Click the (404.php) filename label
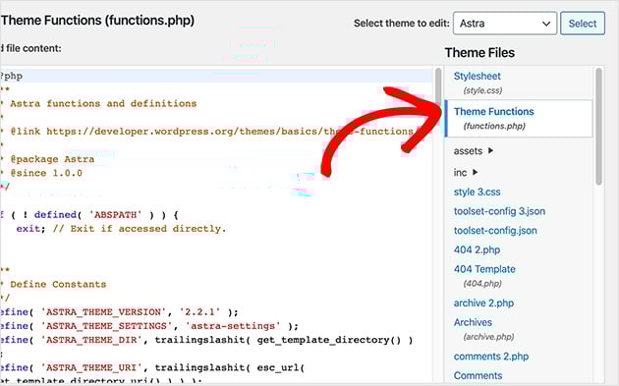This screenshot has width=619, height=386. pyautogui.click(x=482, y=284)
